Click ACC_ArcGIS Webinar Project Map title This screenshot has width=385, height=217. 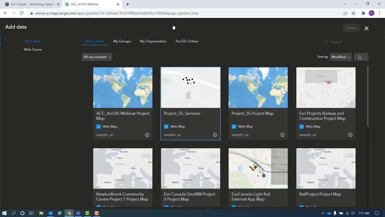[123, 116]
